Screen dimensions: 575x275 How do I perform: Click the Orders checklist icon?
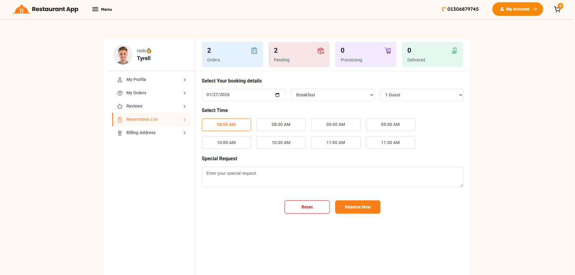click(x=254, y=51)
